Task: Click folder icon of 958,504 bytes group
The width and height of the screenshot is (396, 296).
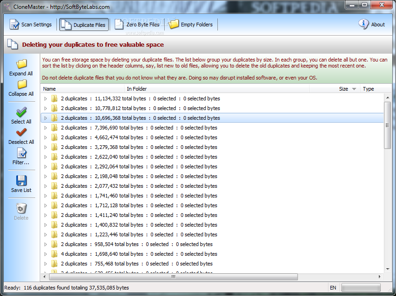Action: [54, 244]
